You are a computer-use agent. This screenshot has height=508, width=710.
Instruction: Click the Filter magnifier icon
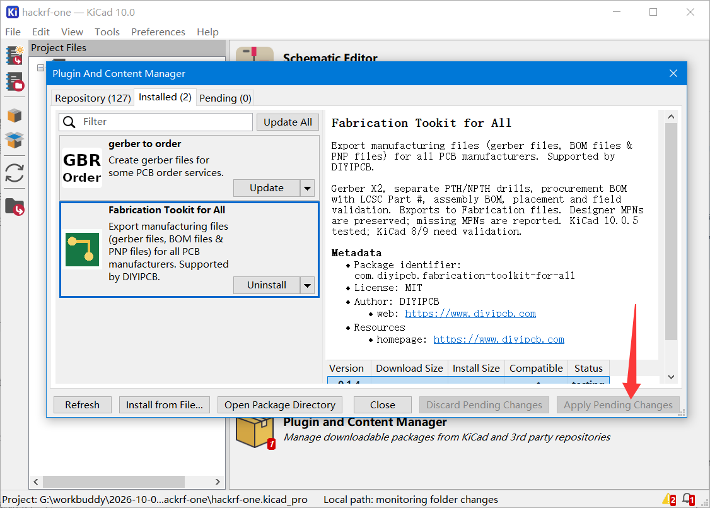(69, 122)
